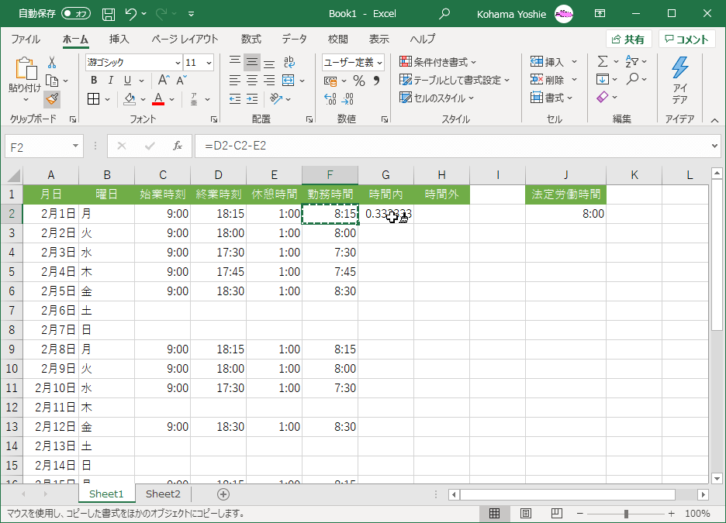Image resolution: width=726 pixels, height=523 pixels.
Task: Toggle center horizontal text alignment
Action: point(252,81)
